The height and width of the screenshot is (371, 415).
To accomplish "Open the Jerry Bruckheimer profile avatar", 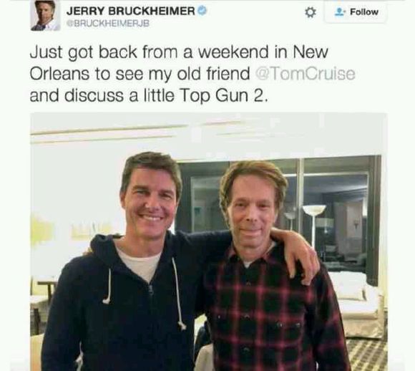I will [45, 15].
